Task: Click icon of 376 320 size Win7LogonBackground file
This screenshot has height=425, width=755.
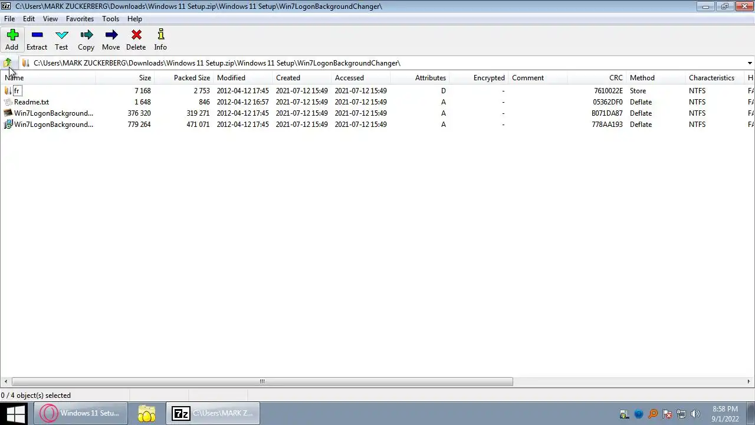Action: pyautogui.click(x=8, y=113)
